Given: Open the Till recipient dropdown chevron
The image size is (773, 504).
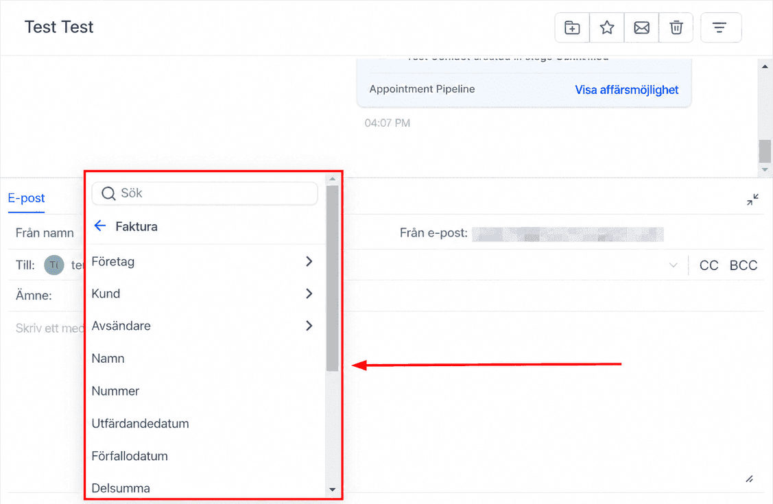Looking at the screenshot, I should [673, 265].
